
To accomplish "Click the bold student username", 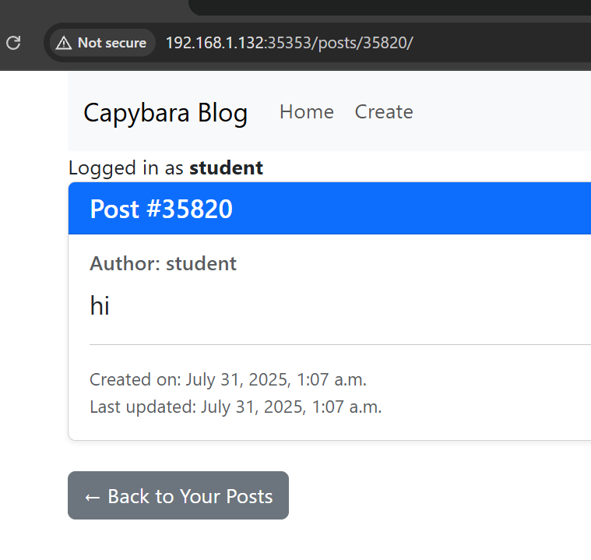I will pyautogui.click(x=226, y=167).
